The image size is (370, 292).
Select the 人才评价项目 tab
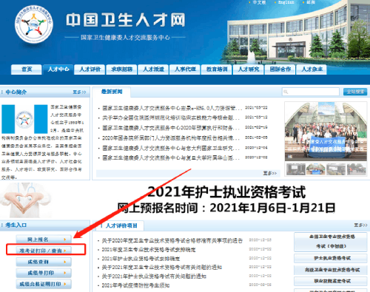click(x=120, y=225)
